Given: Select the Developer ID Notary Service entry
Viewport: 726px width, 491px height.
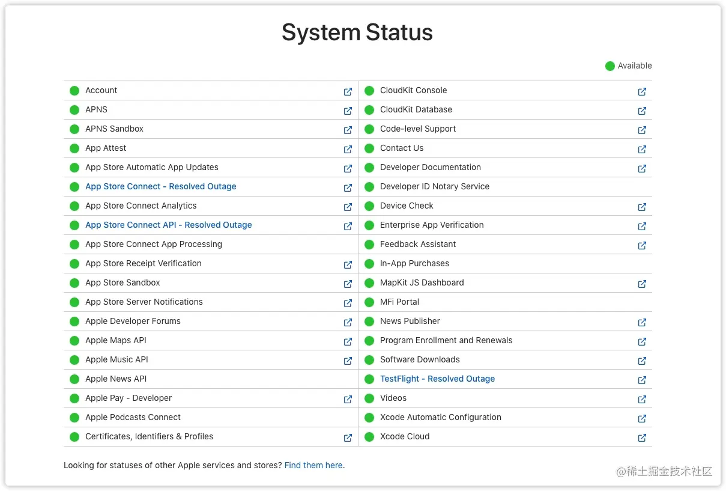Looking at the screenshot, I should (x=505, y=187).
